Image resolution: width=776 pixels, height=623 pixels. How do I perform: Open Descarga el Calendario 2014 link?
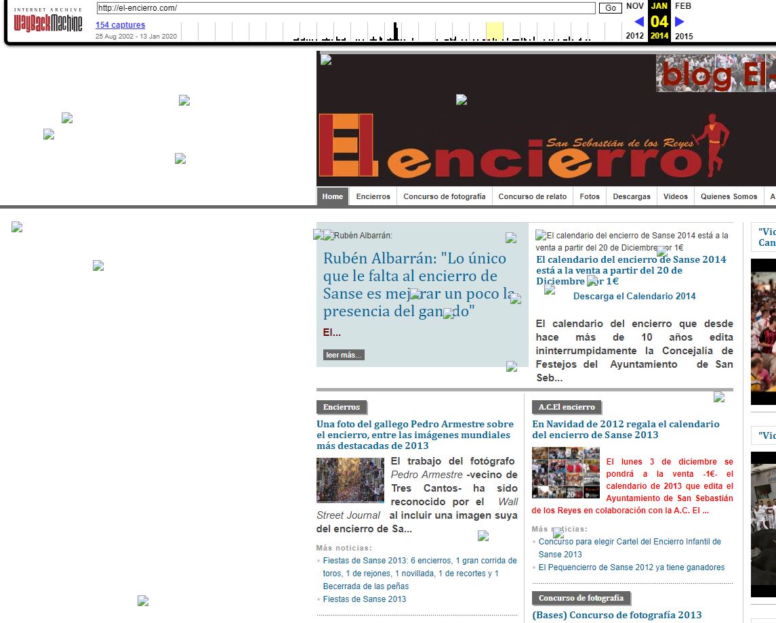click(x=634, y=296)
